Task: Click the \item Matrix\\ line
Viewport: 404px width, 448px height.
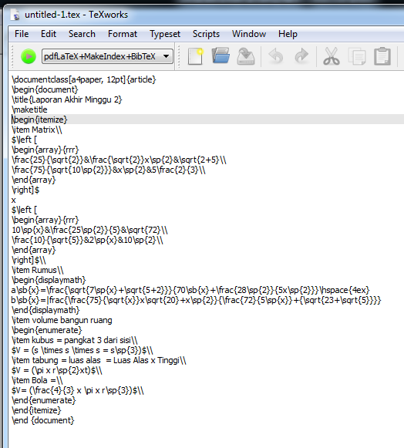Action: (x=37, y=130)
